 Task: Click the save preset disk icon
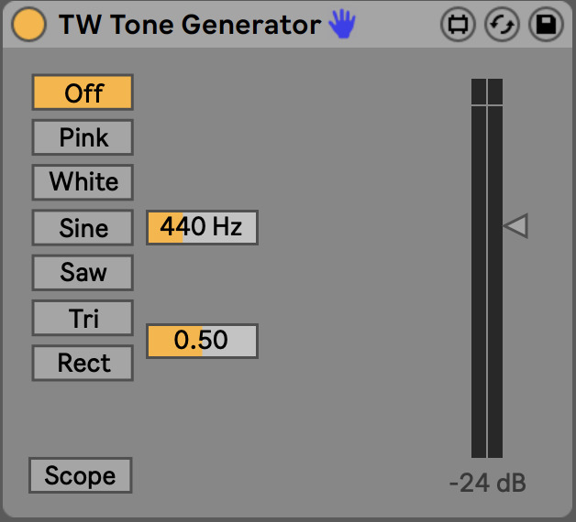pos(547,25)
